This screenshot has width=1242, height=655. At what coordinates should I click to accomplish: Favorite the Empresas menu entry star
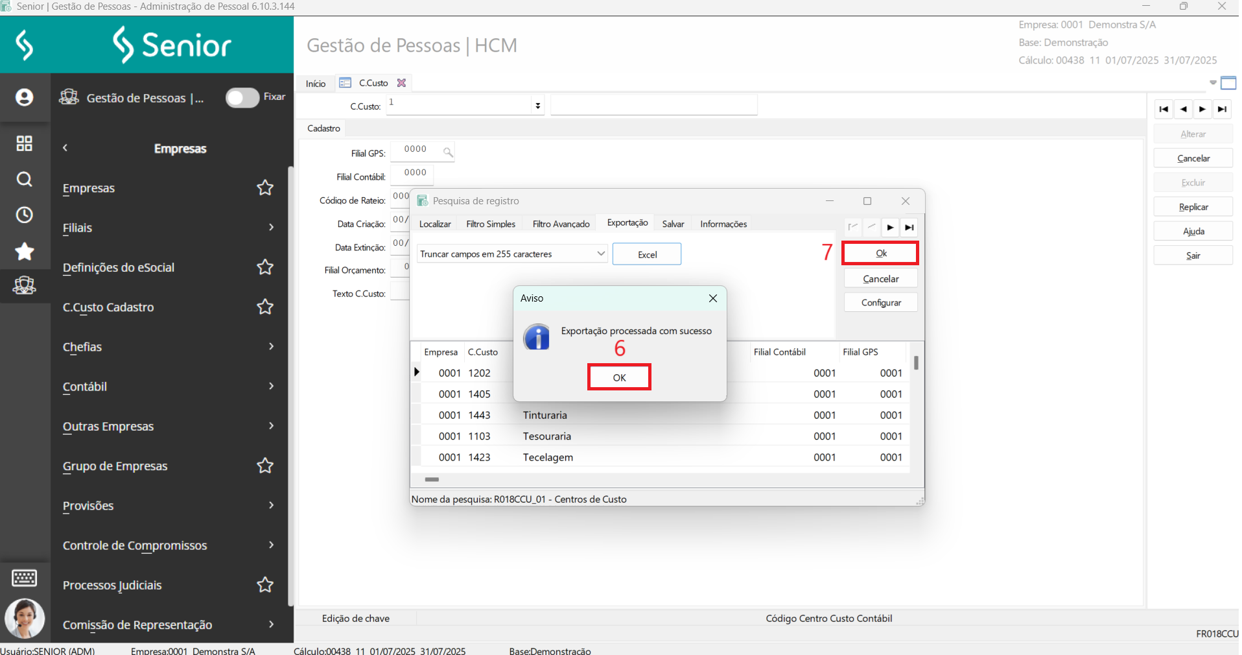click(x=265, y=188)
